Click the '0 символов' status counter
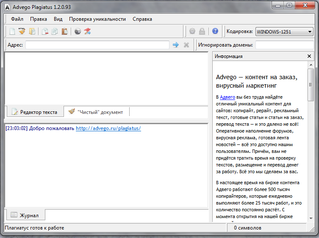Viewport: 319px width, 238px height. tap(247, 228)
